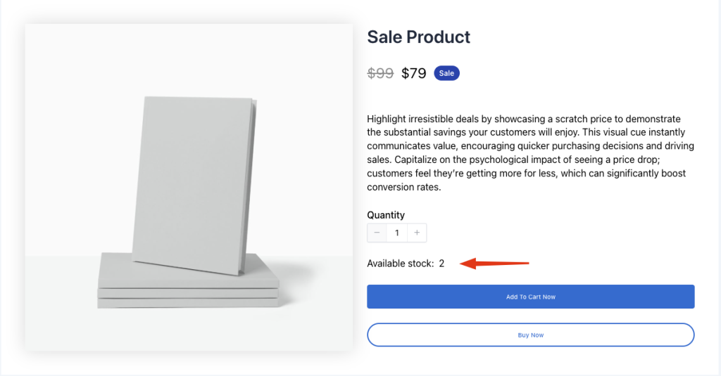Screen dimensions: 721x376
Task: Click the crossed-out $99 price
Action: tap(380, 73)
